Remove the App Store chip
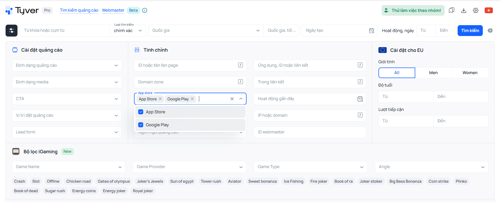Viewport: 500px width, 202px height. click(x=160, y=99)
